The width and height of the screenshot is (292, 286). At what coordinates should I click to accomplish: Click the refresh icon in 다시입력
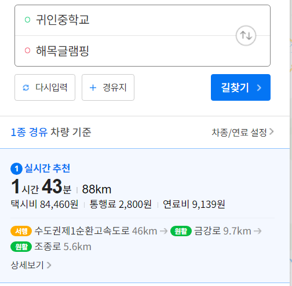click(x=26, y=87)
